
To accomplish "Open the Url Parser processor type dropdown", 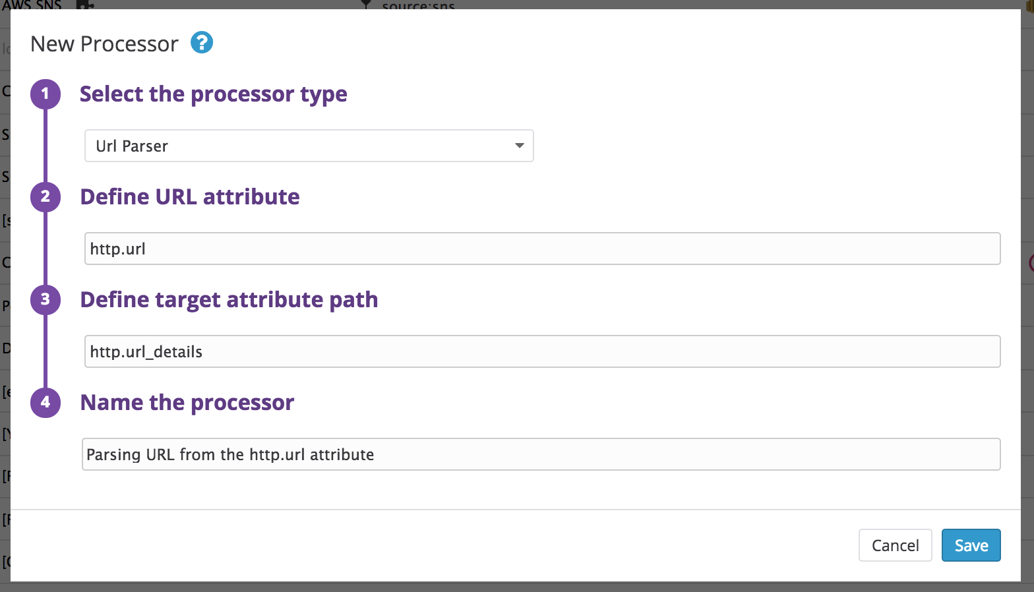I will 309,146.
